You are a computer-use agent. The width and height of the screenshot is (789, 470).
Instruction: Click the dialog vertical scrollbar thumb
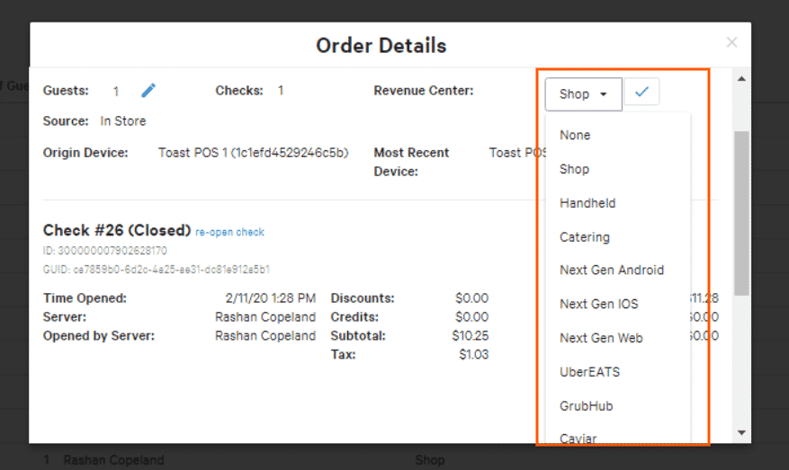(741, 213)
